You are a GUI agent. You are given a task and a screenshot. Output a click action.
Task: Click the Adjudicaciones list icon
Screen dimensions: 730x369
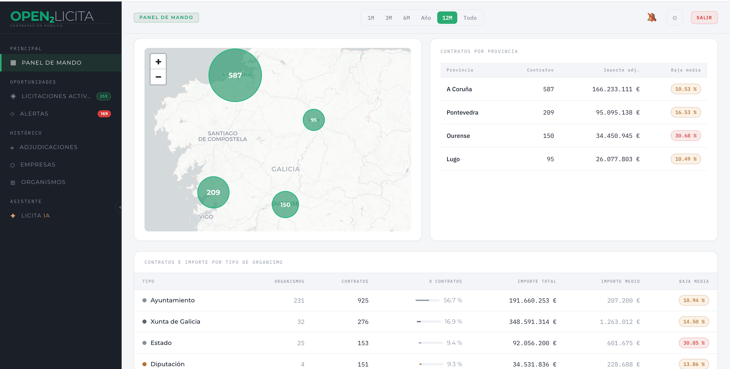[12, 148]
